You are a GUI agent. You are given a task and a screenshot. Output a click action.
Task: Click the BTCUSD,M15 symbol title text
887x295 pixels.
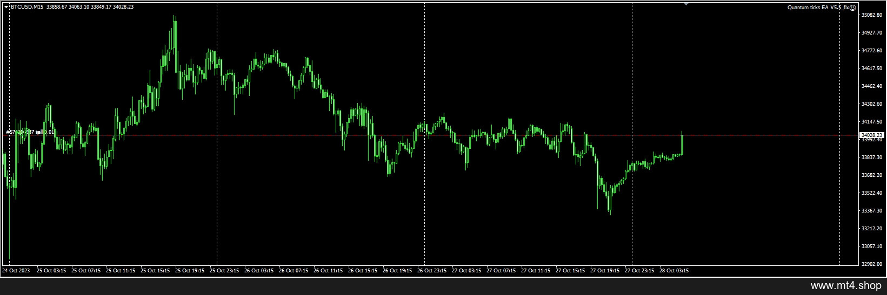27,7
